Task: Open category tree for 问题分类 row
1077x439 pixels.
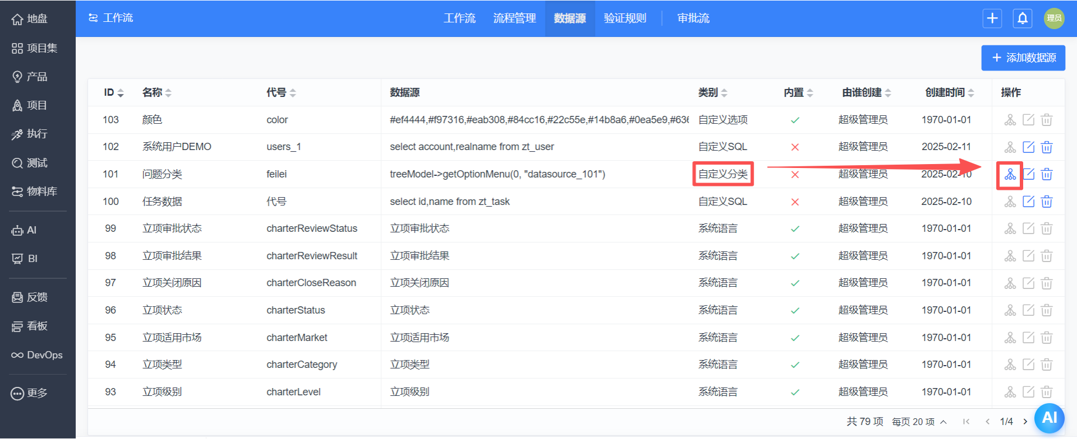Action: point(1010,175)
